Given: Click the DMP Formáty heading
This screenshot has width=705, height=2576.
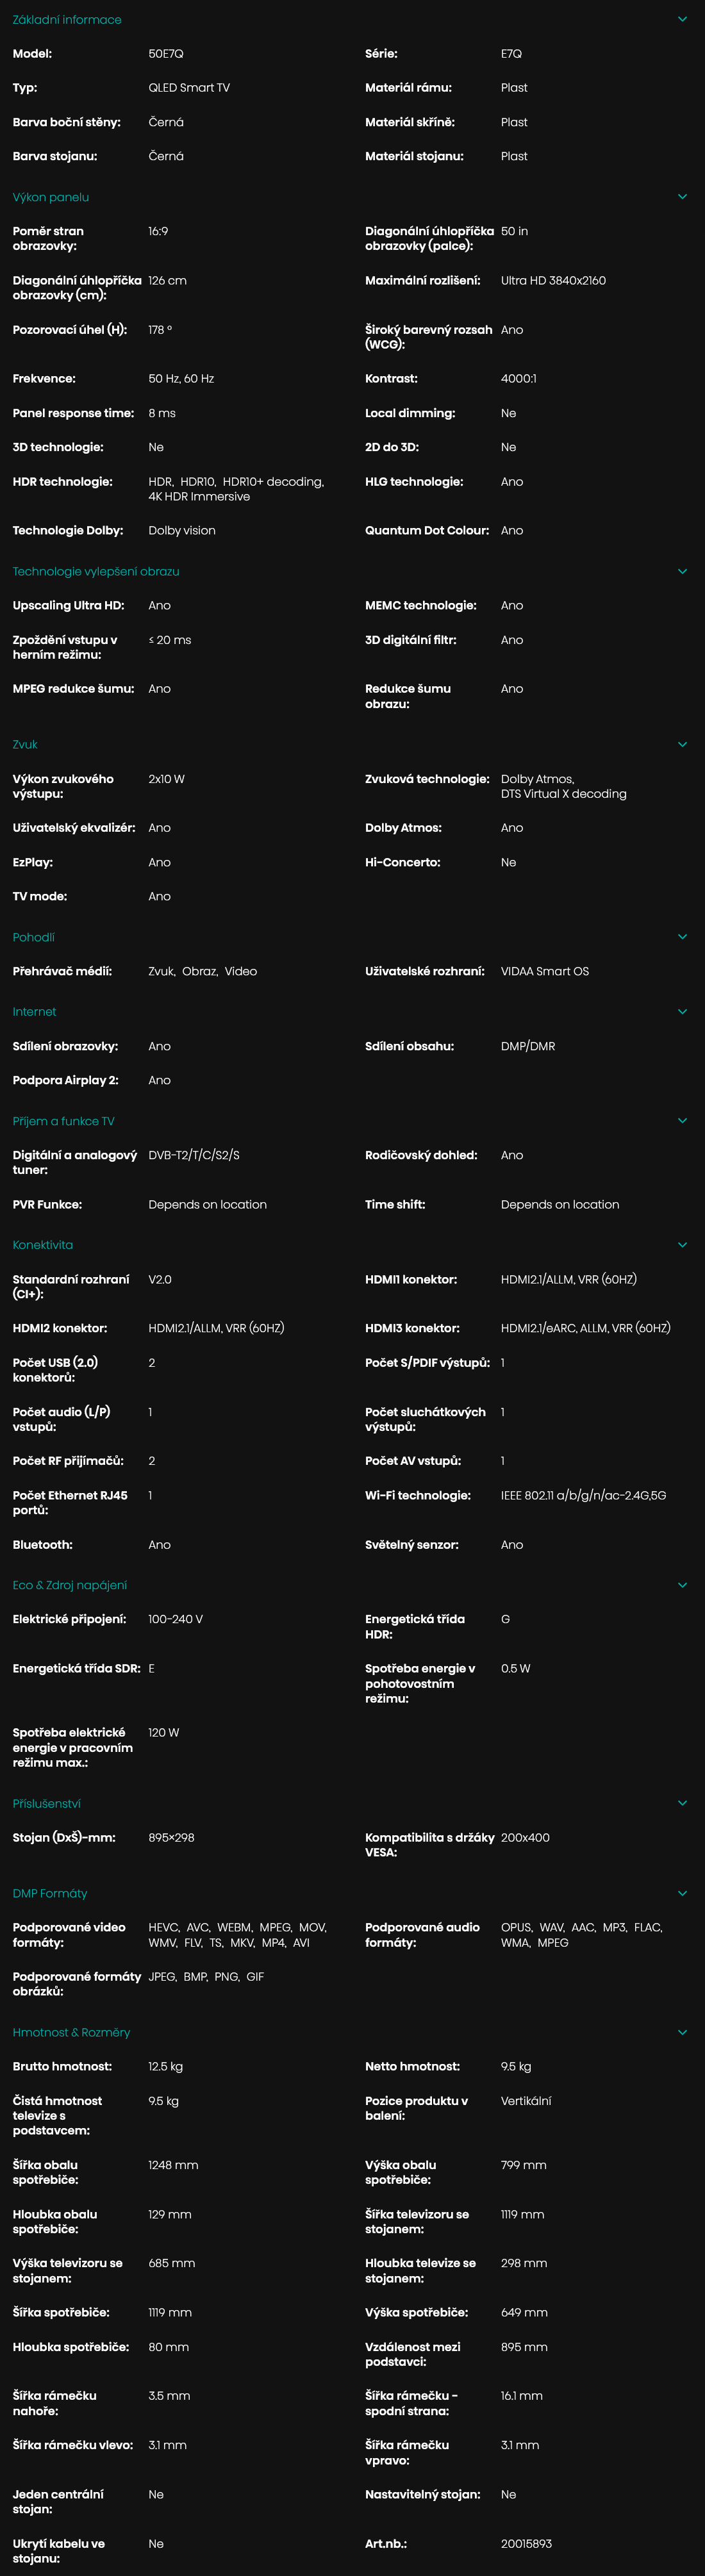Looking at the screenshot, I should coord(50,1893).
